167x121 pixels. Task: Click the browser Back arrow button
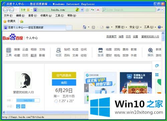6,10
